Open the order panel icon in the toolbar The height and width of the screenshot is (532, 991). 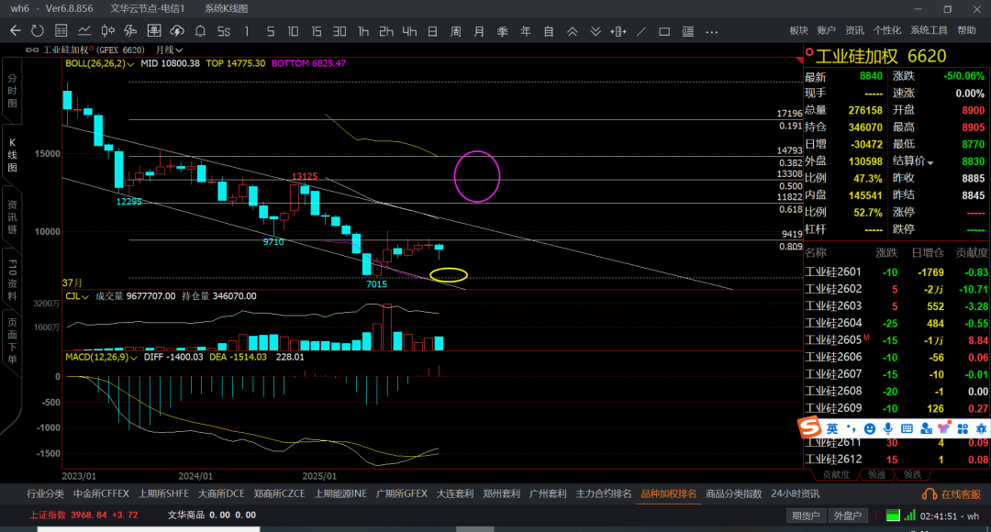[153, 31]
